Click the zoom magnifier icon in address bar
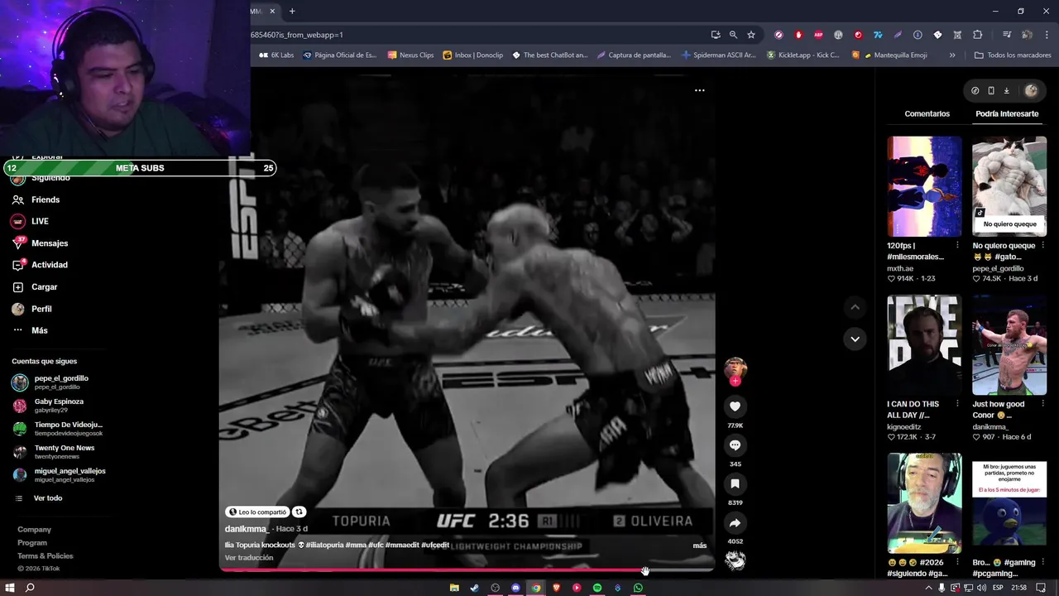 pos(733,35)
